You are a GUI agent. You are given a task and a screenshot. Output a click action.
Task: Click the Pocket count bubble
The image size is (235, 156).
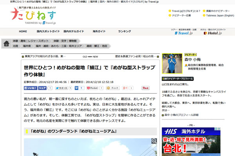point(101,88)
